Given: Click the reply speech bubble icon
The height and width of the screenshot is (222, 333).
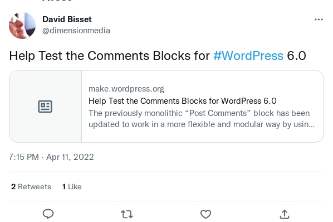Looking at the screenshot, I should (48, 214).
